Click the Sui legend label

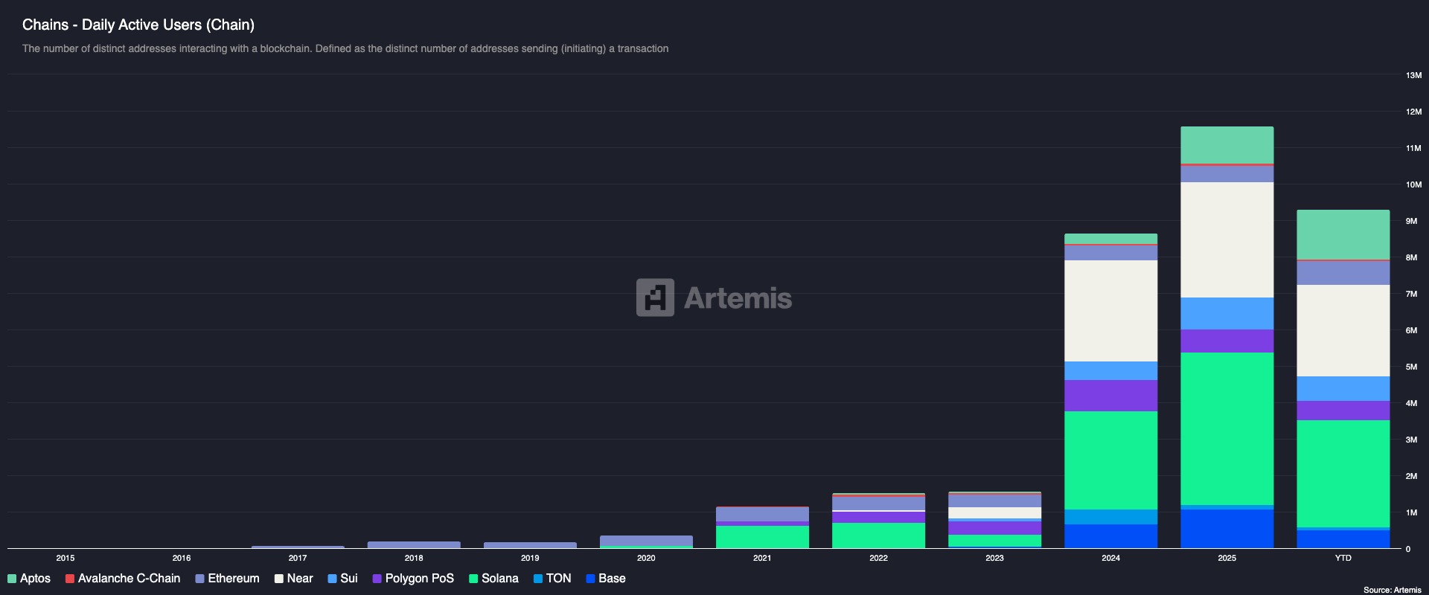(349, 579)
